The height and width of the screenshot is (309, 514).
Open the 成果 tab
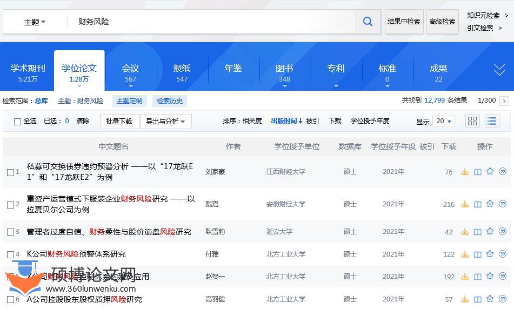[438, 73]
